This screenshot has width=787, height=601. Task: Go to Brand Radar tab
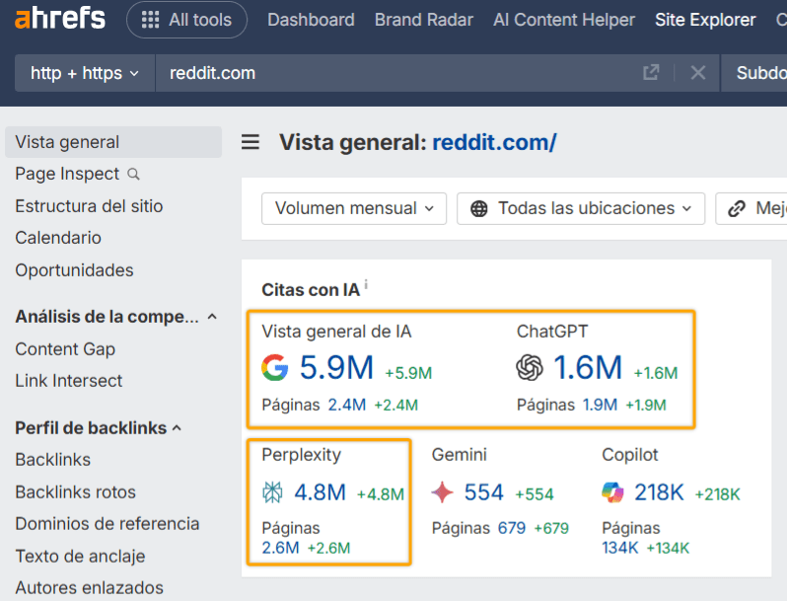pos(423,20)
